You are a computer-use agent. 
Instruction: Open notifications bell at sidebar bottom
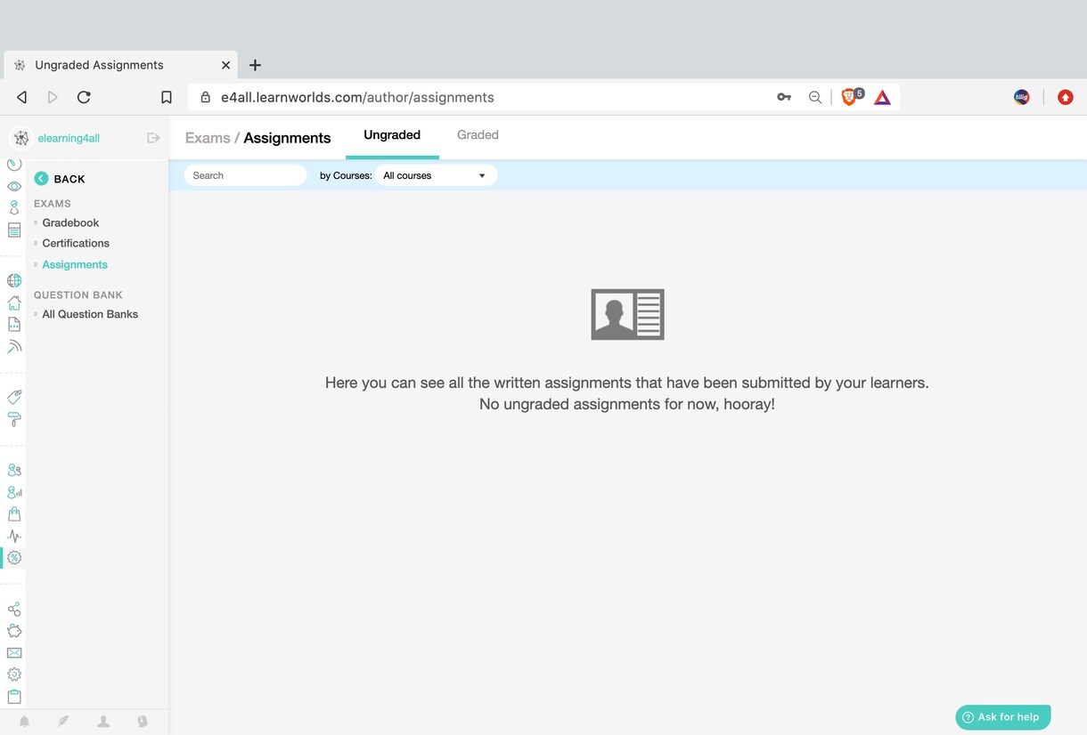point(25,722)
